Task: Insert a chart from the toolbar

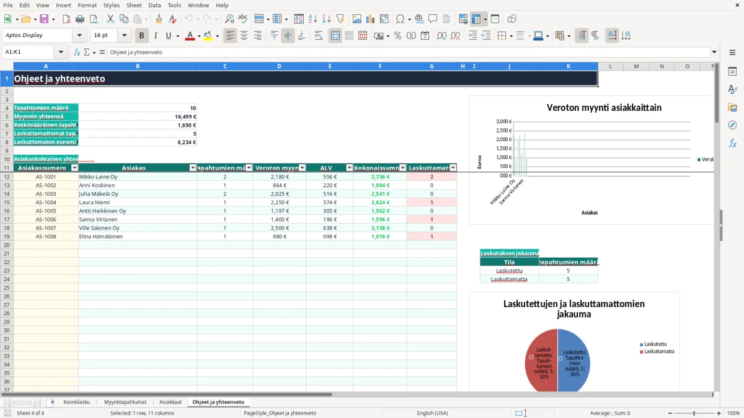Action: 371,19
